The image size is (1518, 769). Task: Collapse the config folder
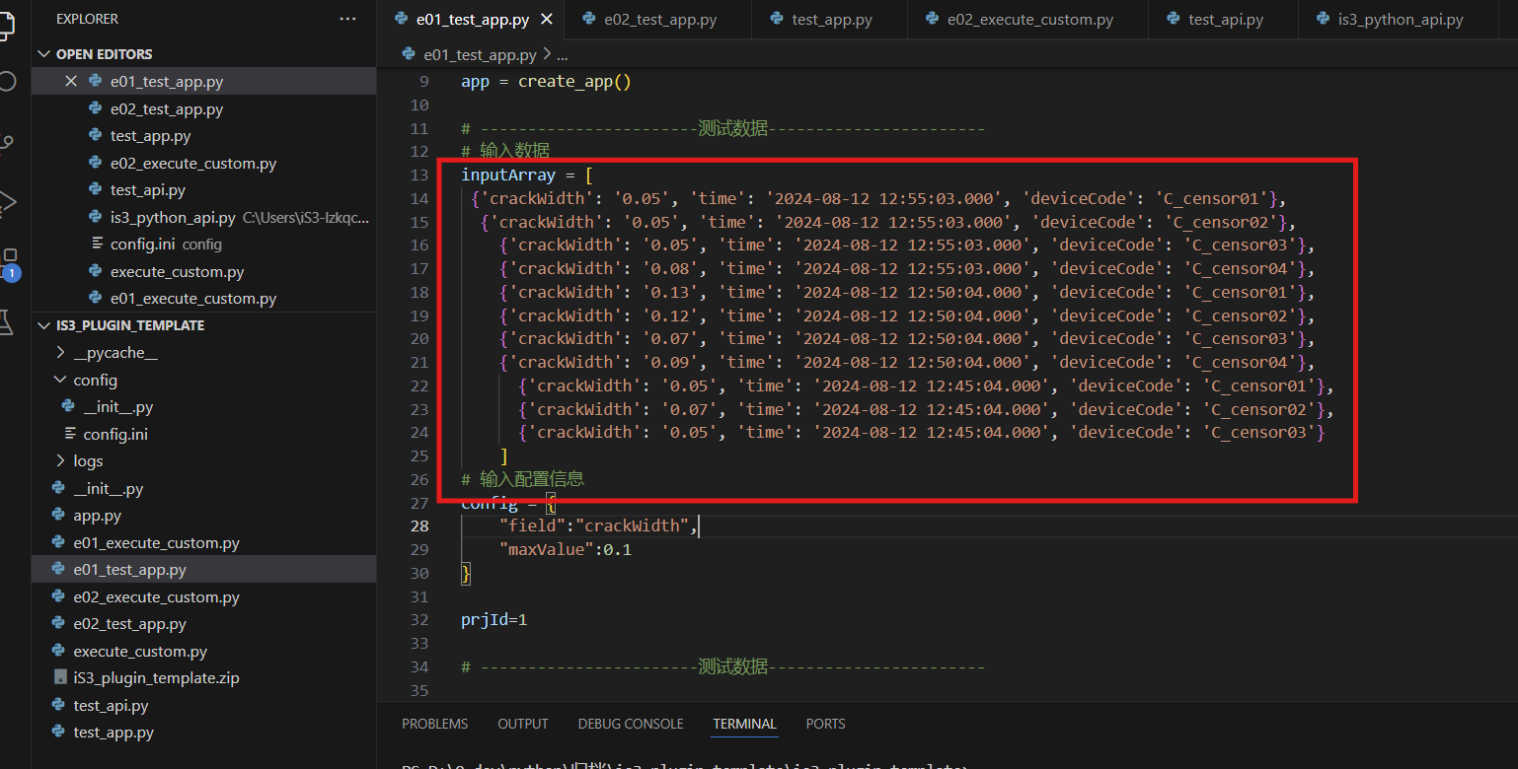point(61,380)
